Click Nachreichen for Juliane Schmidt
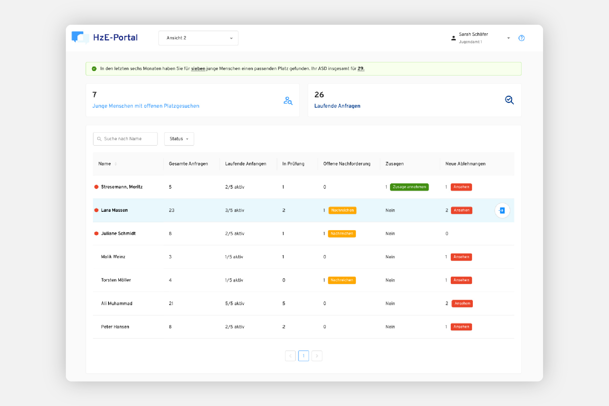Viewport: 609px width, 406px height. 342,234
